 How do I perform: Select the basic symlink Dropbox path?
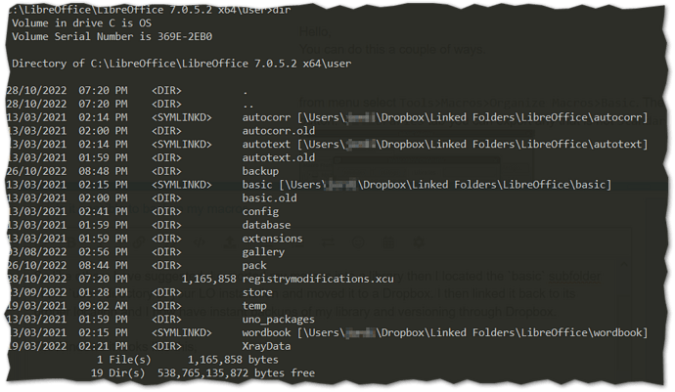(x=445, y=185)
